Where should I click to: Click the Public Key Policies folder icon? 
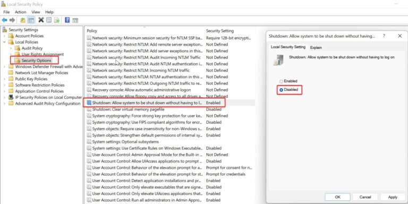11,79
